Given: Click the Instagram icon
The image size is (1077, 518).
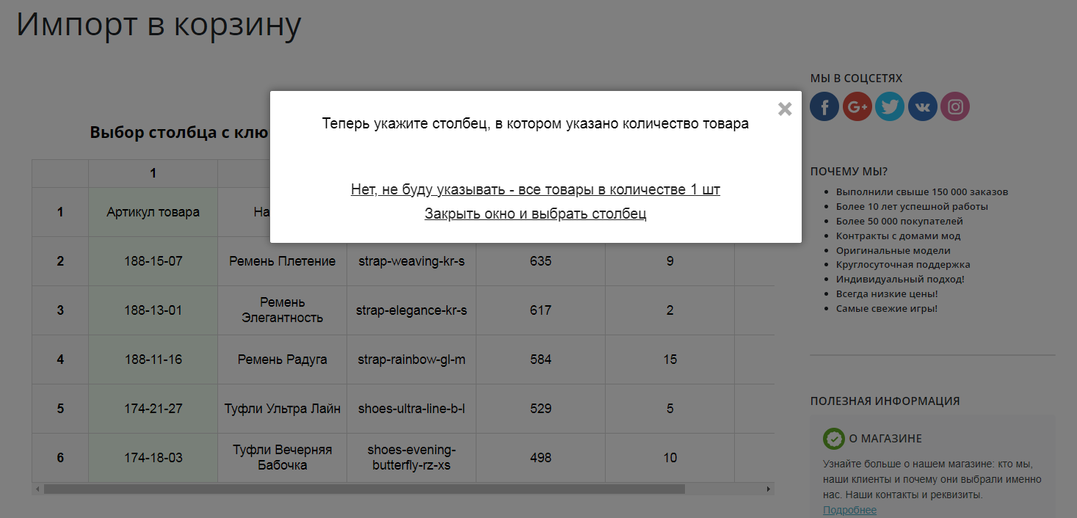Looking at the screenshot, I should click(x=955, y=107).
